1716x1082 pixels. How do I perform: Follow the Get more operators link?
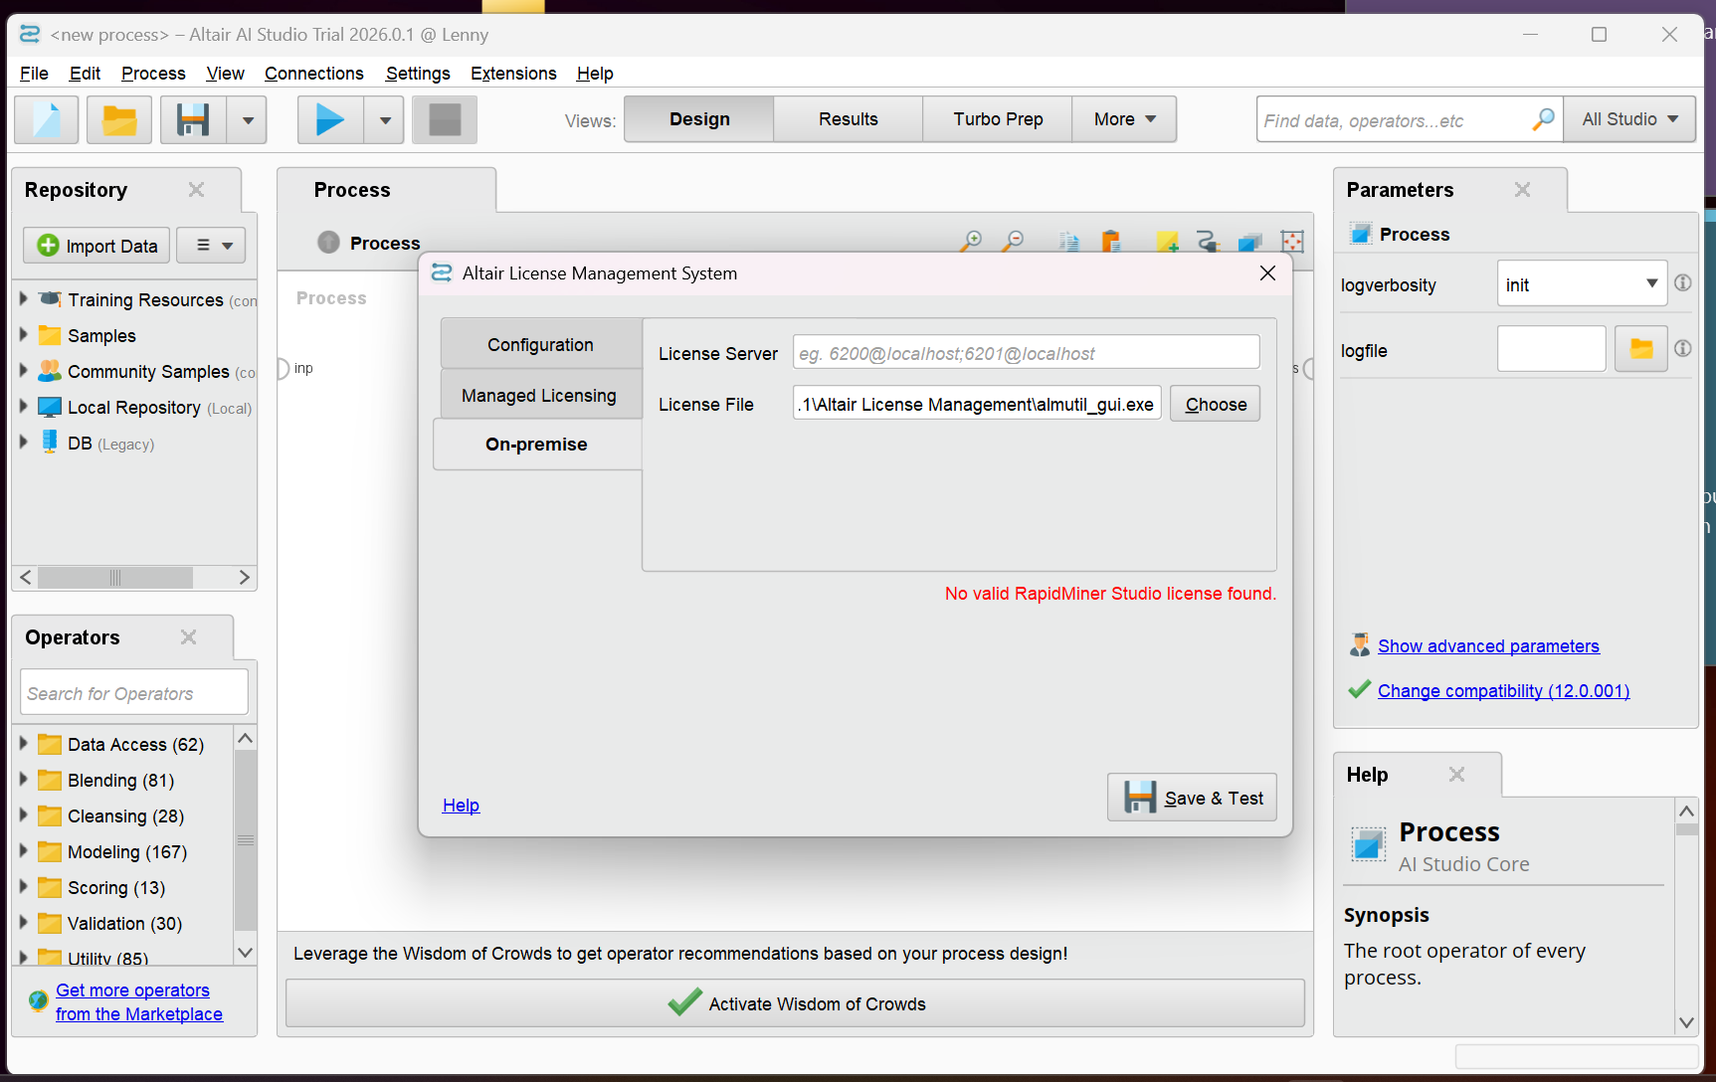(x=139, y=1002)
